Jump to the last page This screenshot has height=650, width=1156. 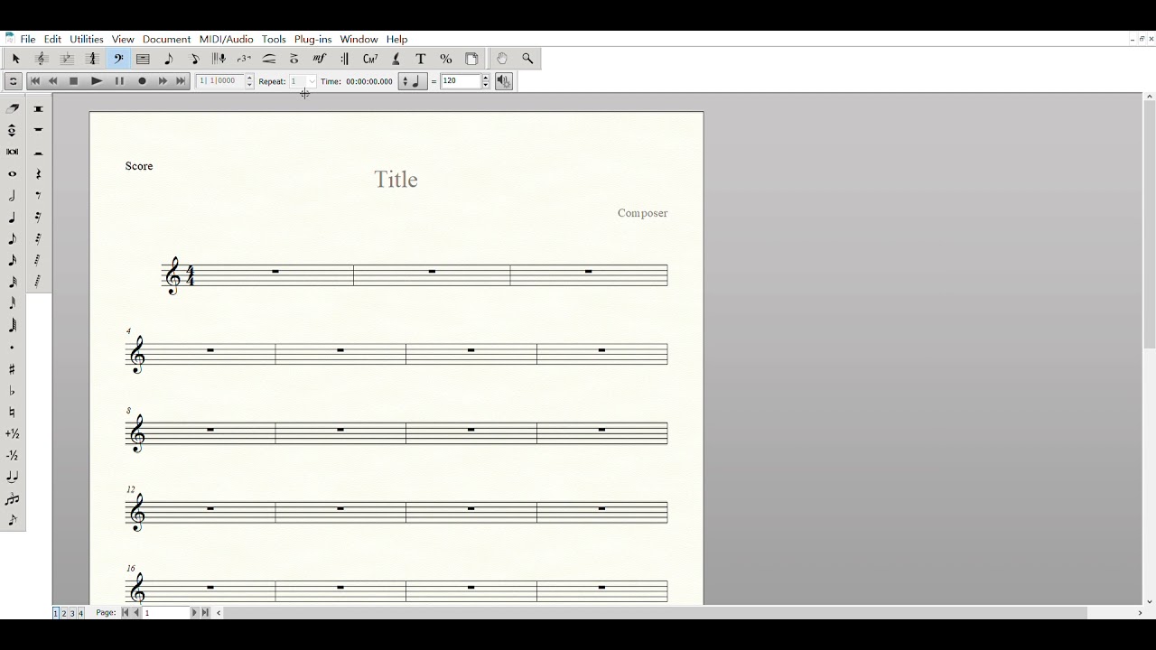205,613
